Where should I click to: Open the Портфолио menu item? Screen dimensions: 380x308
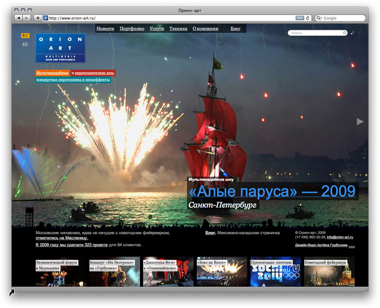132,28
